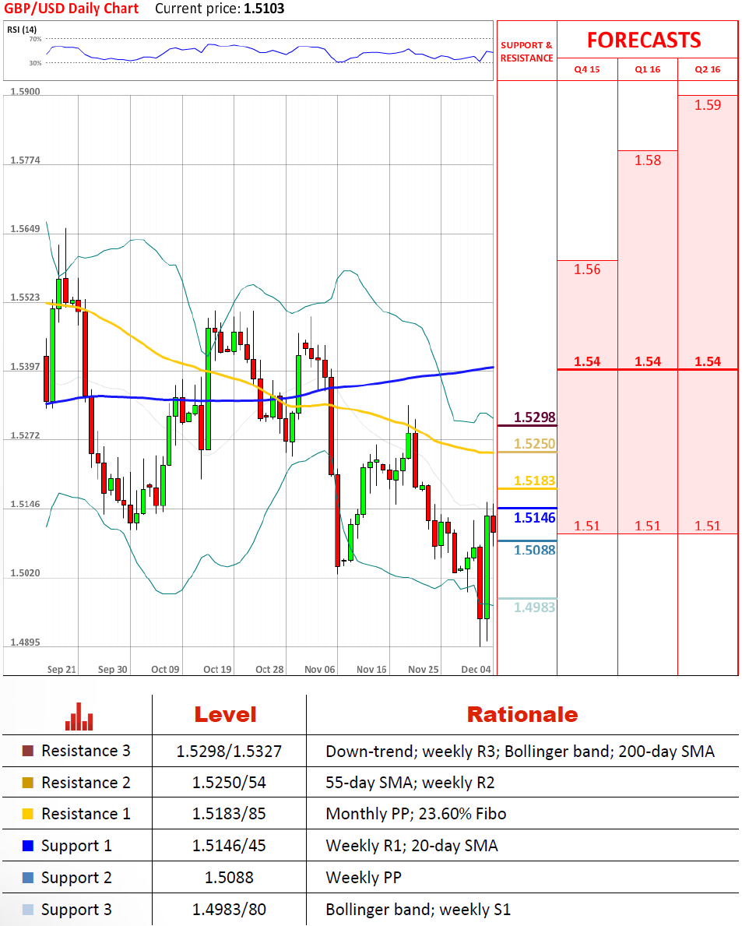Screen dimensions: 742x926
Task: Click 'Bollinger band; weekly S1' rationale
Action: pyautogui.click(x=418, y=910)
